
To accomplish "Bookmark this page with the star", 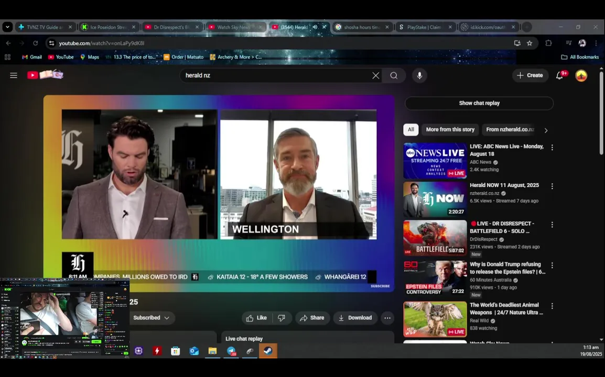I will tap(530, 43).
